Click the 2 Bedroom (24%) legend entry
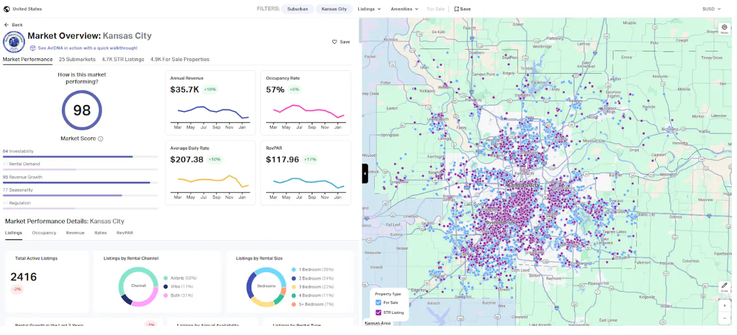 [312, 278]
